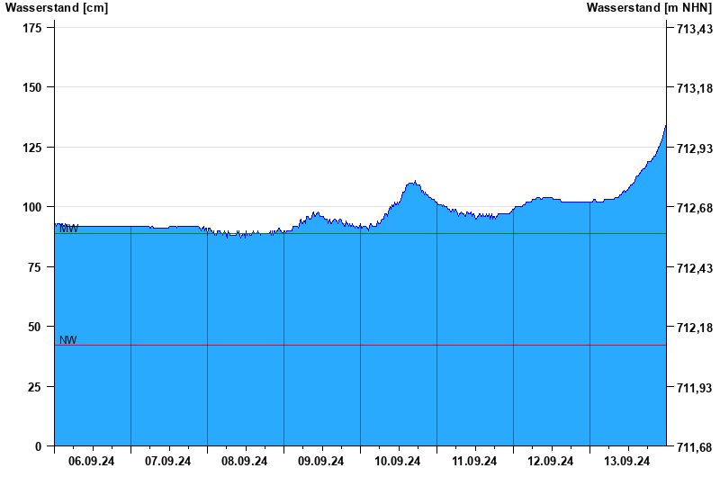Click the 'Wasserstand [m NHN]' axis title
The image size is (720, 495).
tap(649, 7)
